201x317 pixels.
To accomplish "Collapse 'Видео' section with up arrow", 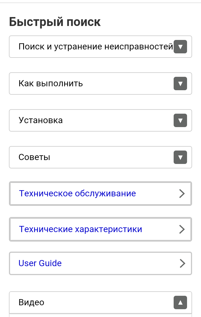I will click(x=180, y=302).
